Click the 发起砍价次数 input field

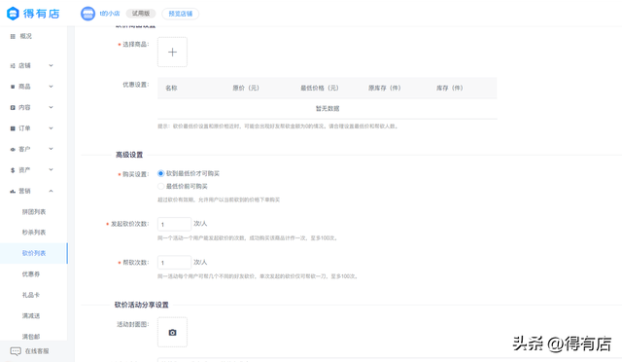click(x=174, y=224)
